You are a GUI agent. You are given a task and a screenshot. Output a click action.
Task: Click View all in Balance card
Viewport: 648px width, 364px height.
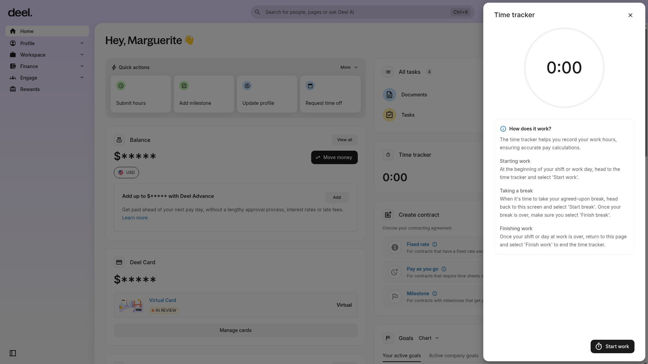(x=345, y=140)
